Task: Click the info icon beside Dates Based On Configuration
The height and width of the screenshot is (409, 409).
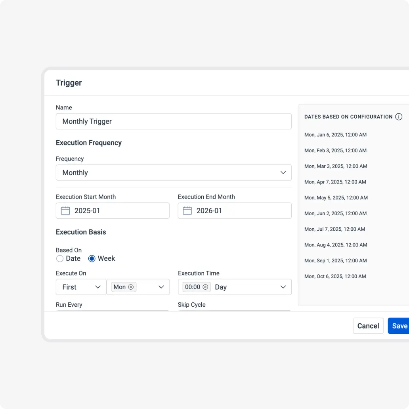Action: point(399,117)
